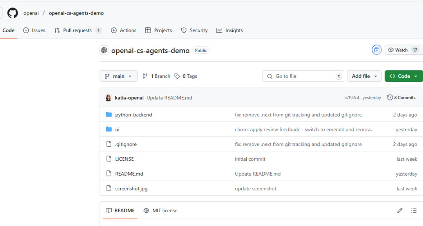Click the python-backend row commit message
This screenshot has height=226, width=423.
coord(298,115)
